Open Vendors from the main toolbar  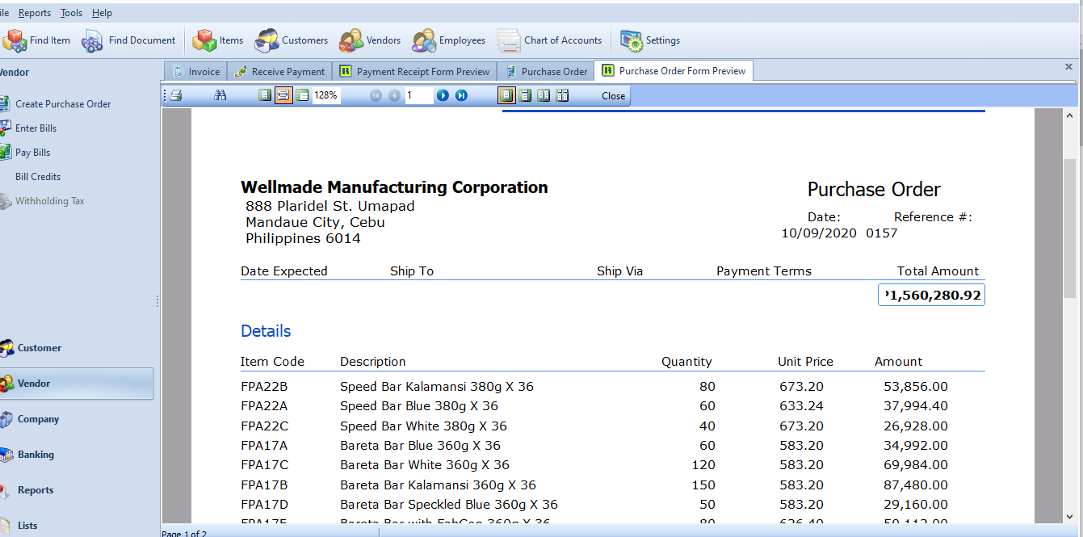[370, 40]
